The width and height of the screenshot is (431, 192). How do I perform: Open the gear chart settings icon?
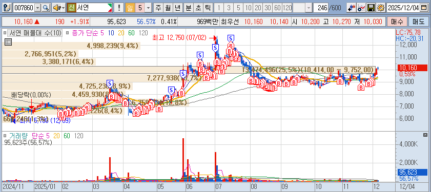pos(380,8)
